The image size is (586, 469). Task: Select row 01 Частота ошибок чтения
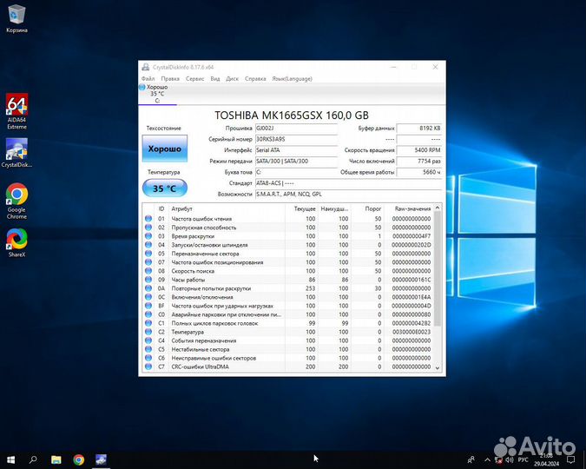click(x=287, y=219)
